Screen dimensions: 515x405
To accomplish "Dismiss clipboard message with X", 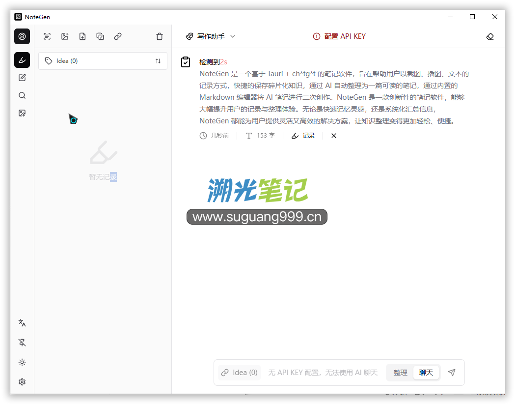I will [x=334, y=136].
